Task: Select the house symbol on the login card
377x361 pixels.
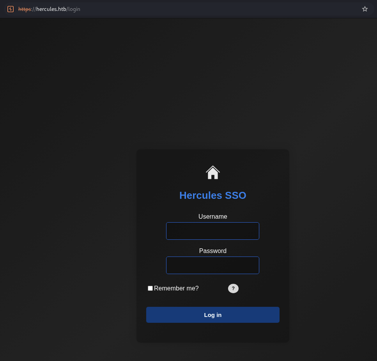Action: click(213, 172)
